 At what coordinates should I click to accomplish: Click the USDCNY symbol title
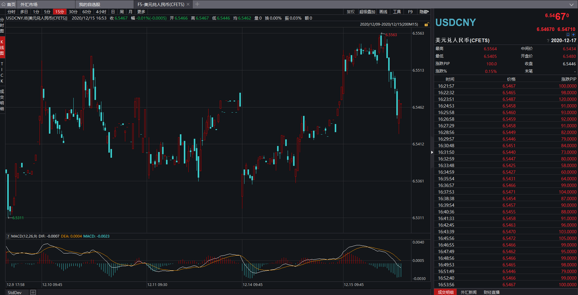coord(455,23)
